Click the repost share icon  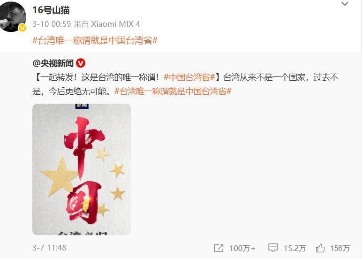219,248
